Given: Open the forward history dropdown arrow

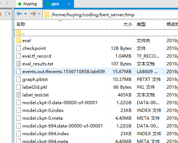Looking at the screenshot, I should coord(39,14).
